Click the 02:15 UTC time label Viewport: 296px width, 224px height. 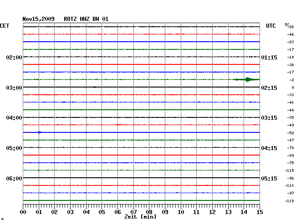(269, 88)
